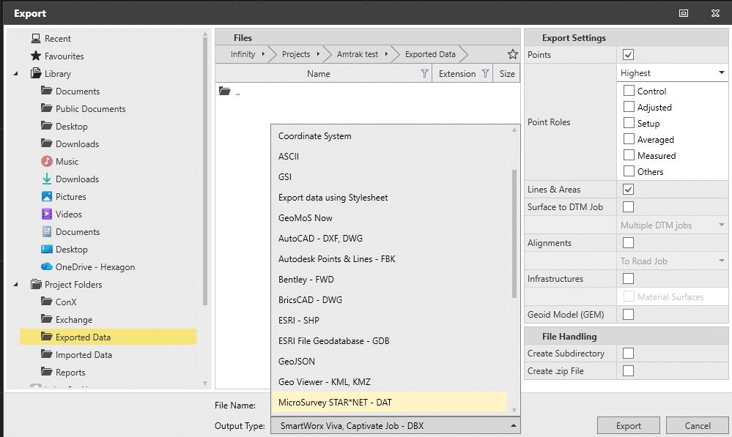
Task: Open OneDrive - Hexagon cloud icon
Action: pos(47,267)
